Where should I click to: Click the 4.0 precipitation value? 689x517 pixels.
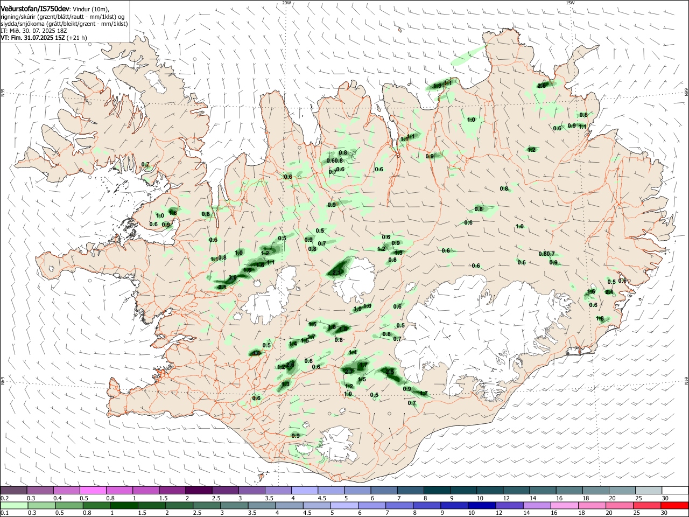click(x=256, y=353)
